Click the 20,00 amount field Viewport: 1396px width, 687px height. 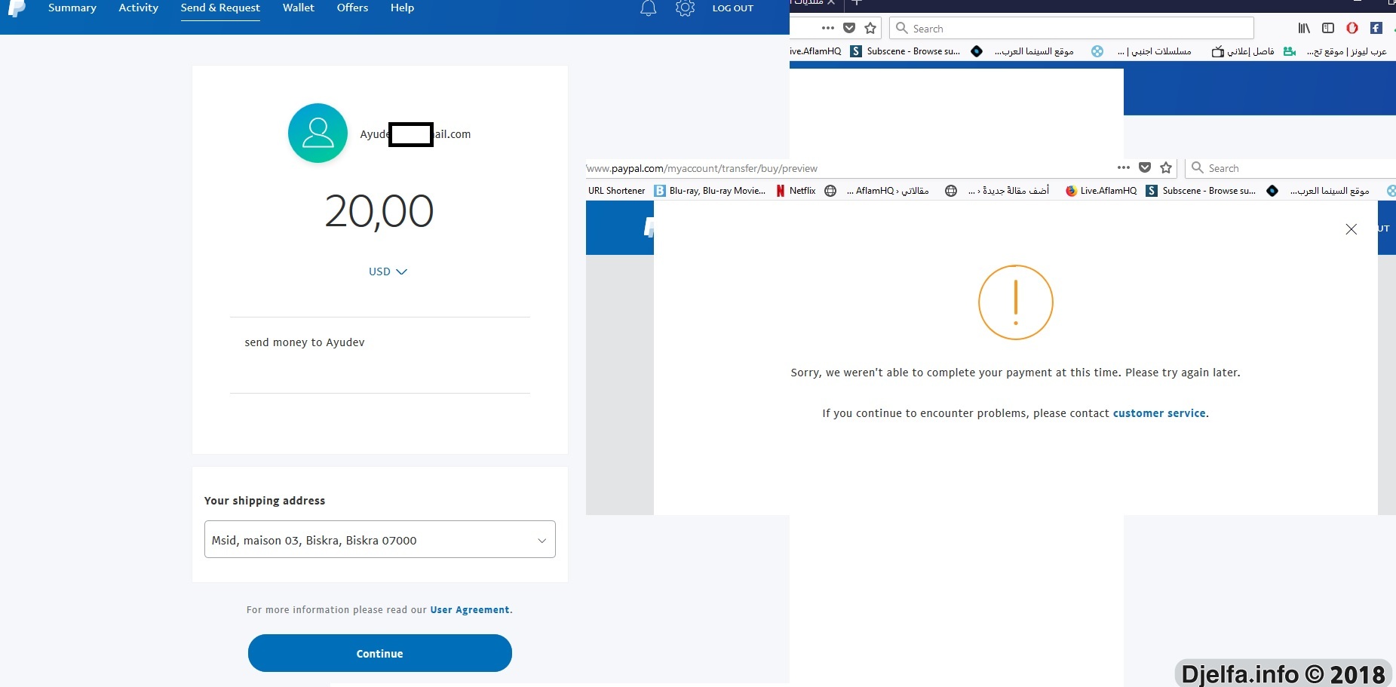(x=379, y=211)
